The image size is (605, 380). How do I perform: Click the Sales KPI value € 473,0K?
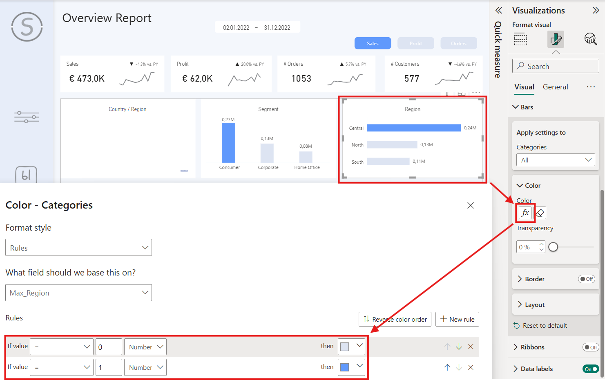[x=87, y=78]
